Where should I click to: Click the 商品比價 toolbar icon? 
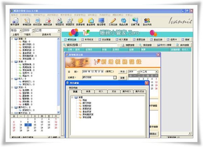(123, 22)
